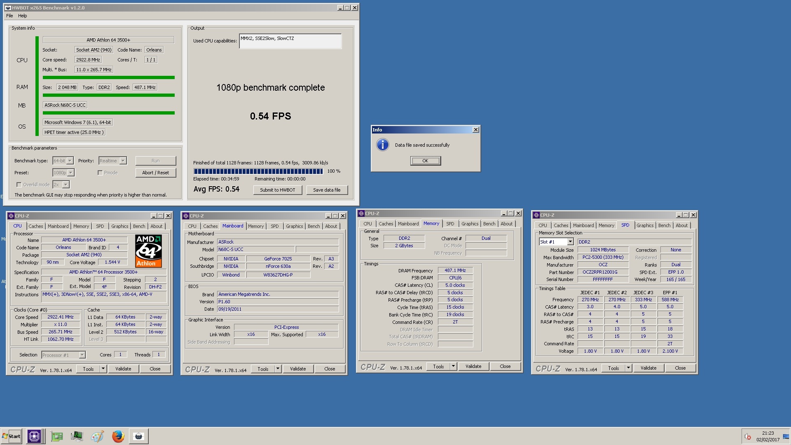
Task: Click the benchmark progress bar
Action: click(x=258, y=171)
